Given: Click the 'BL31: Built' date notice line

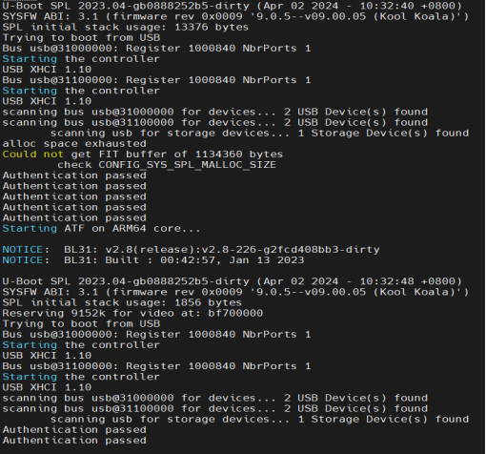Looking at the screenshot, I should click(x=153, y=260).
